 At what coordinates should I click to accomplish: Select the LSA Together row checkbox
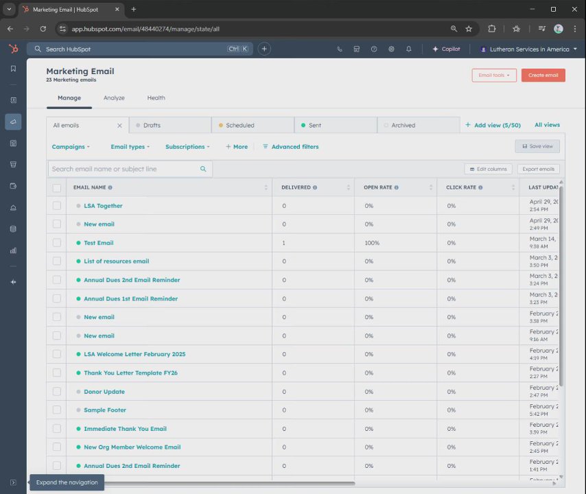pos(57,206)
